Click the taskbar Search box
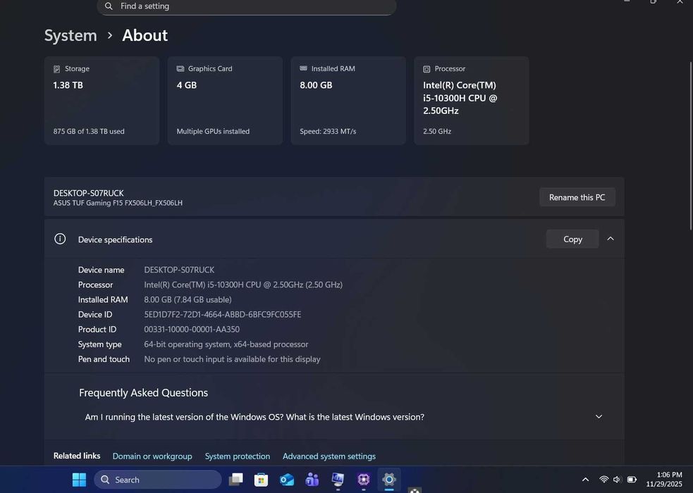The height and width of the screenshot is (493, 693). pos(158,480)
